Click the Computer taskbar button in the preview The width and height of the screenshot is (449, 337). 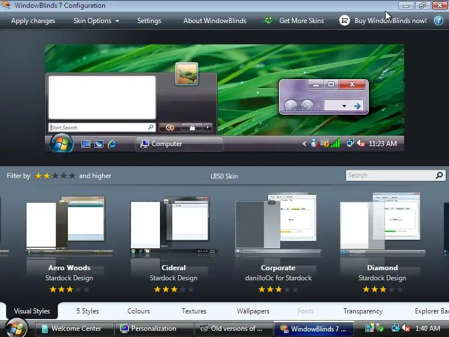179,144
